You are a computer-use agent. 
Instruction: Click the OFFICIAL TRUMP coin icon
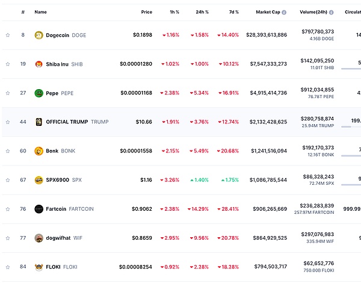click(39, 122)
